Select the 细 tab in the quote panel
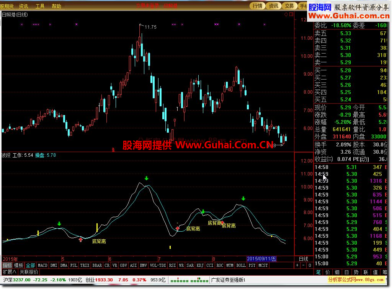Image resolution: width=392 pixels, height=289 pixels. 337,272
